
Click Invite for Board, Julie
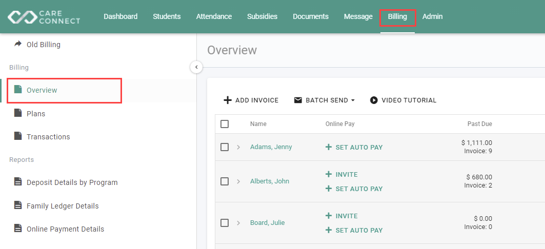(341, 216)
